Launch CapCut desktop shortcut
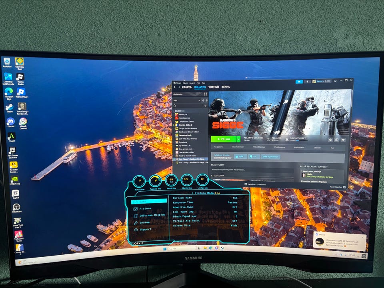This screenshot has height=288, width=384. click(16, 194)
